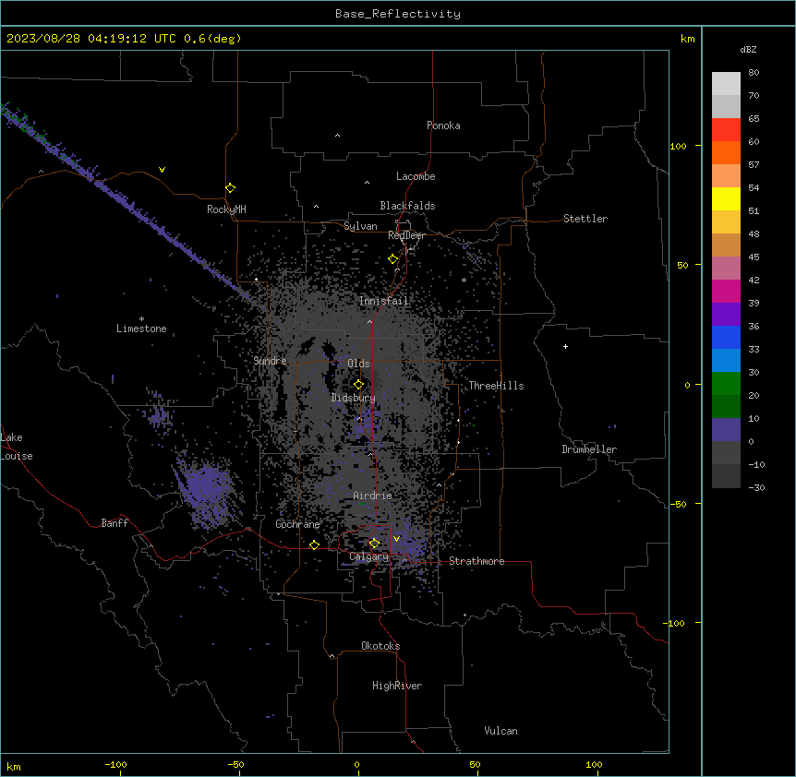Click the ThreeHills label

496,386
